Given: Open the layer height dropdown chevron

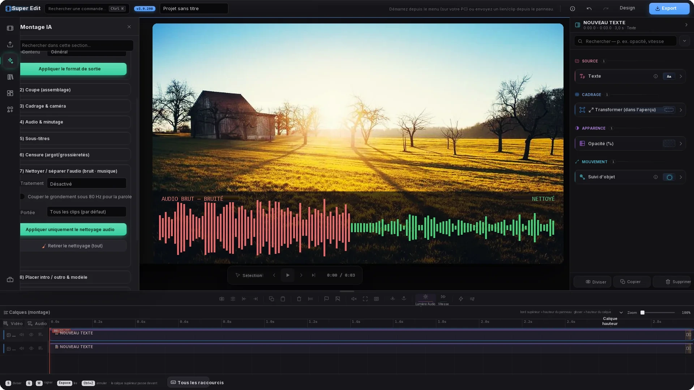Looking at the screenshot, I should [x=621, y=313].
